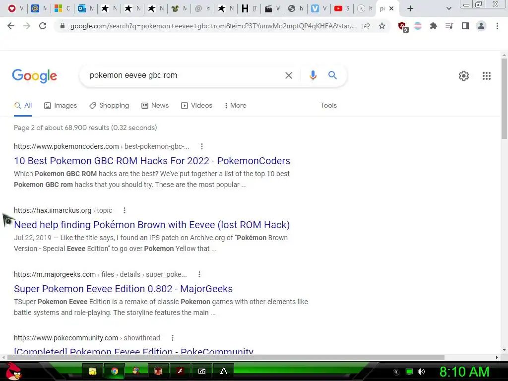
Task: Open the striped flag extension icon
Action: click(x=418, y=26)
